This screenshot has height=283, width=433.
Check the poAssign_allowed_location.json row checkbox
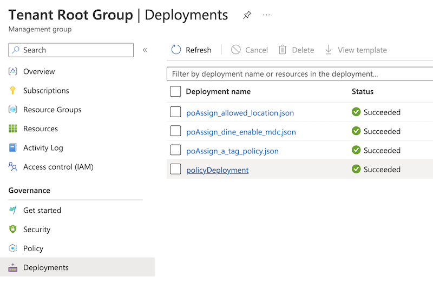(175, 112)
